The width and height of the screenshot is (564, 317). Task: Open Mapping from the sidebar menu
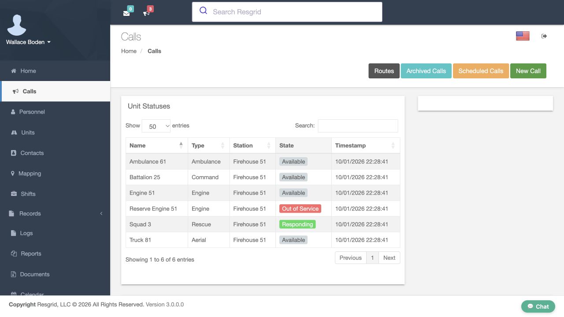[x=55, y=173]
